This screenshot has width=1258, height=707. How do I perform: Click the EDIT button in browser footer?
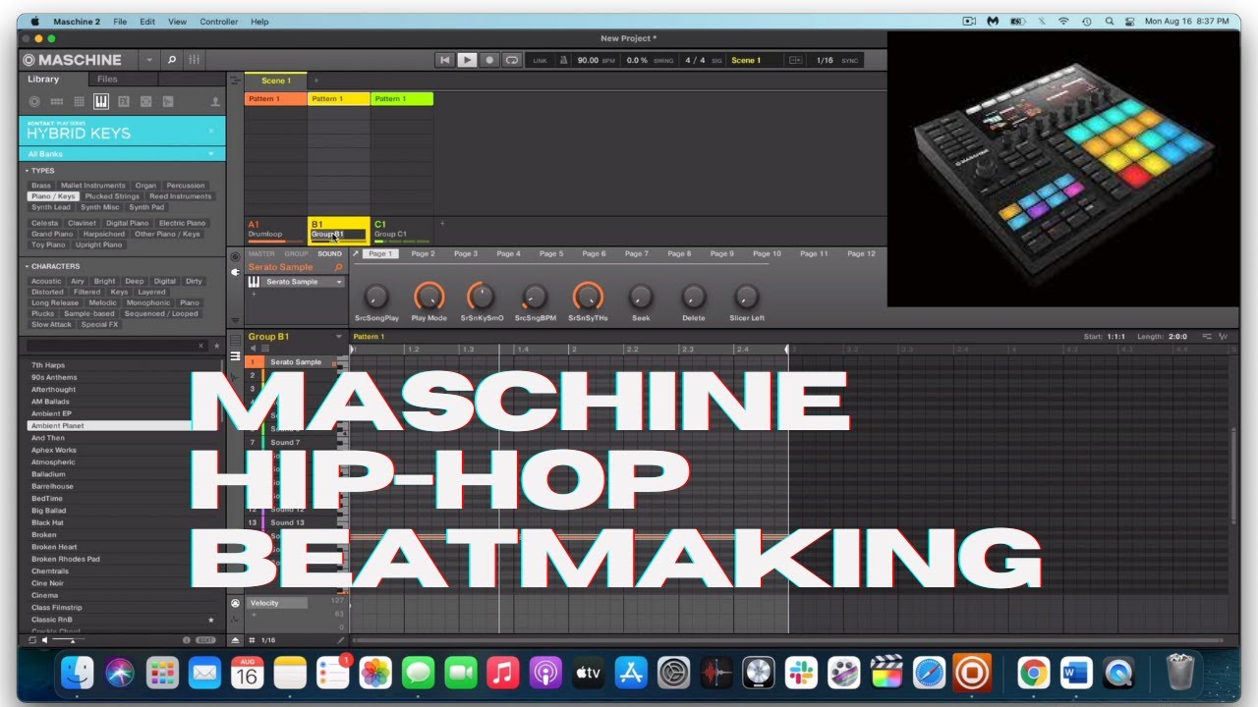click(205, 640)
